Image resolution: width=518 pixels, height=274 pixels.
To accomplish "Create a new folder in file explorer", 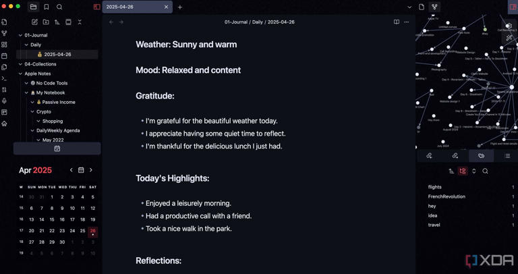I will tap(46, 22).
